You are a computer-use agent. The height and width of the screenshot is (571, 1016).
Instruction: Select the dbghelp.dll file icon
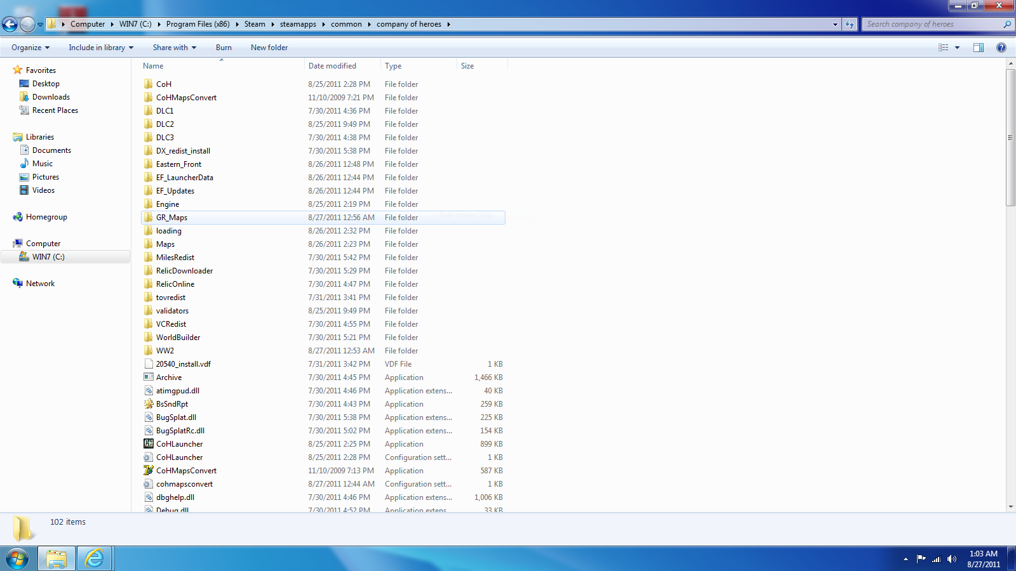click(x=149, y=497)
